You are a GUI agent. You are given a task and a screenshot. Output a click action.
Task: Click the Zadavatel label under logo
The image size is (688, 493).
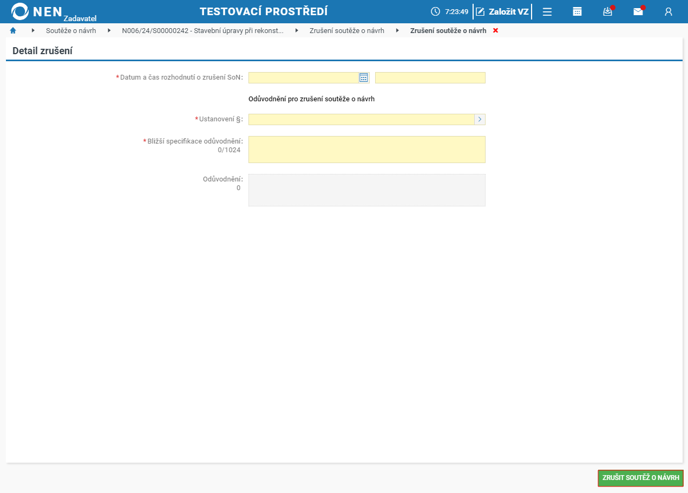[80, 18]
